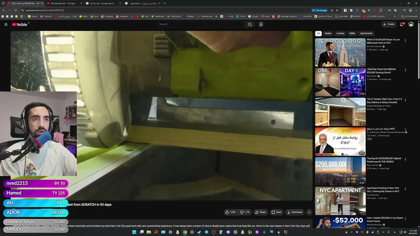Open the VirusTotal bookmark

(305, 16)
